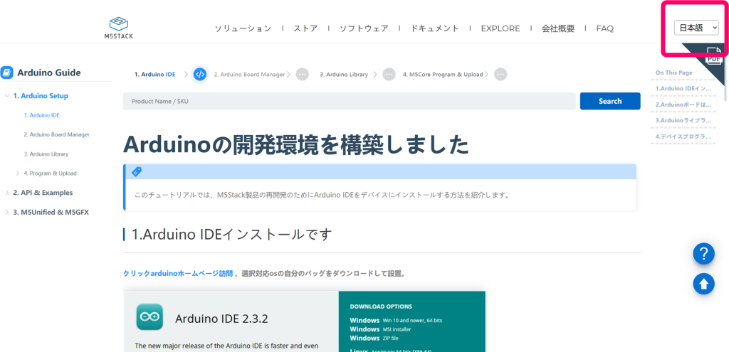Open the FAQ menu item
The height and width of the screenshot is (352, 729).
[x=605, y=28]
